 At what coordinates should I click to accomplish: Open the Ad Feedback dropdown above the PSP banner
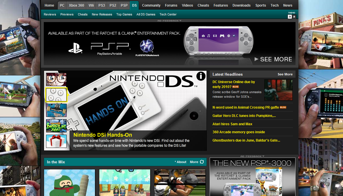[x=169, y=21]
